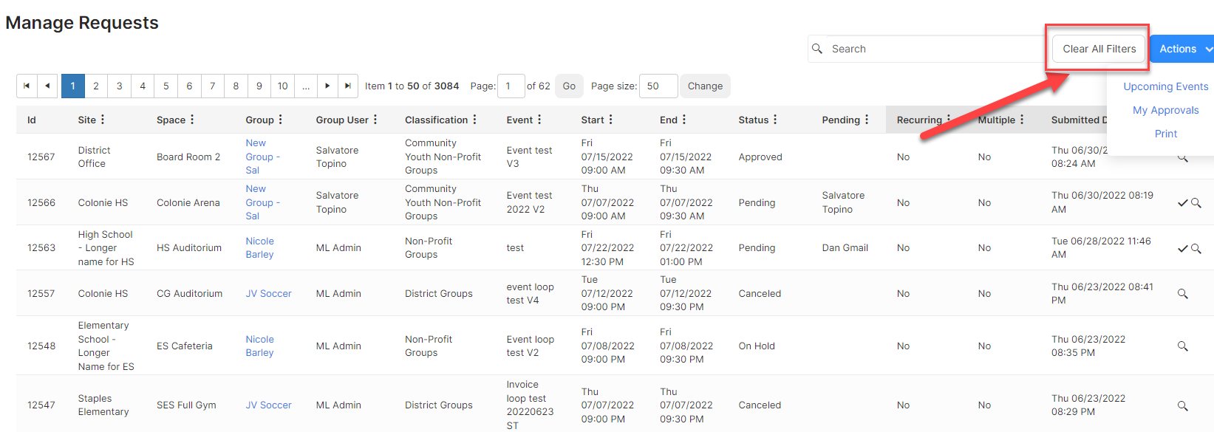This screenshot has width=1214, height=432.
Task: Open column menu for Status
Action: click(x=775, y=120)
